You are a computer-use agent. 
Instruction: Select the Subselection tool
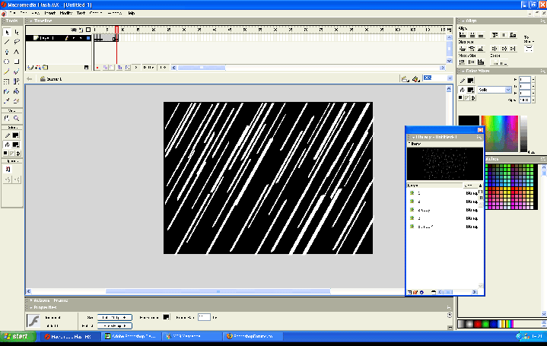coord(17,32)
